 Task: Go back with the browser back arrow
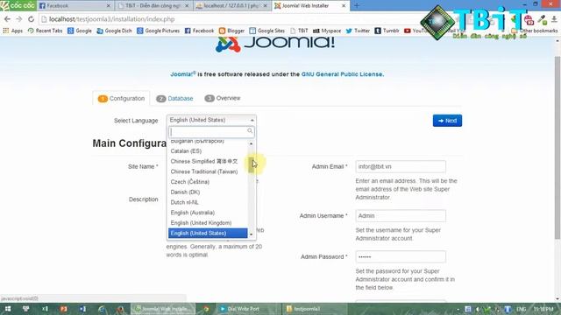(7, 19)
